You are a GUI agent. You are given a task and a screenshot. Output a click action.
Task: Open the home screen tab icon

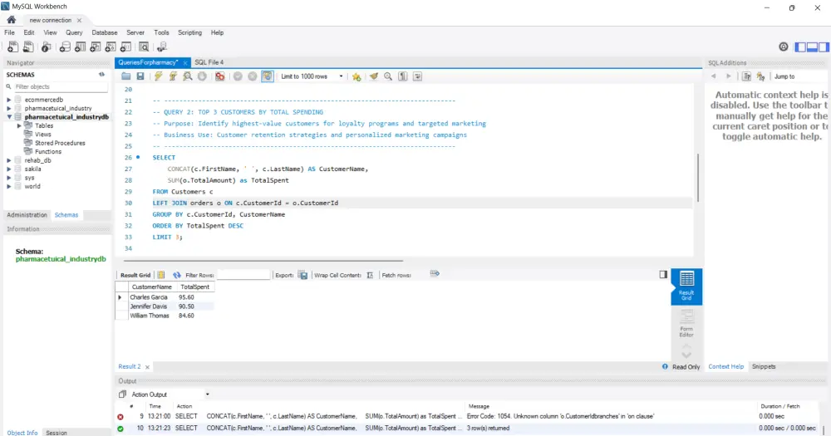click(x=11, y=20)
